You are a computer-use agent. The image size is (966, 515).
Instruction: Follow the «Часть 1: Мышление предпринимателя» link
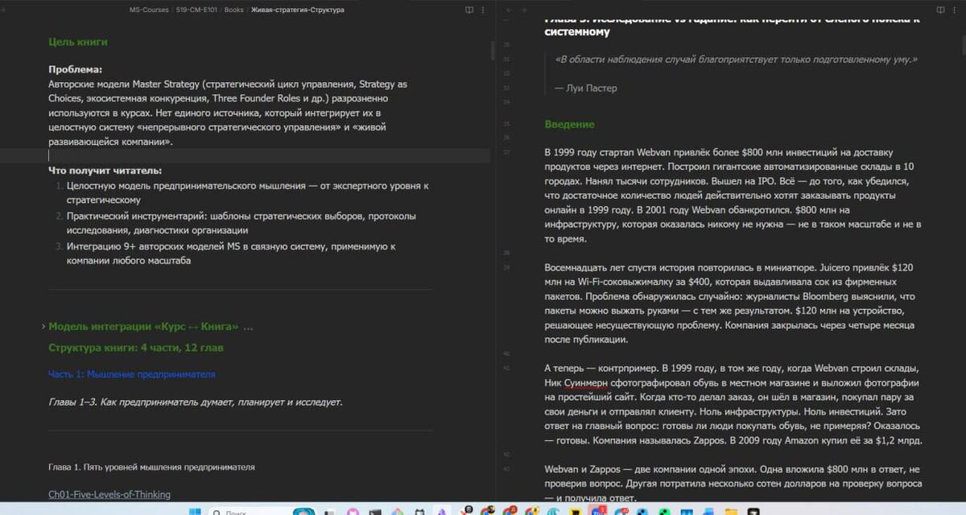click(x=132, y=374)
